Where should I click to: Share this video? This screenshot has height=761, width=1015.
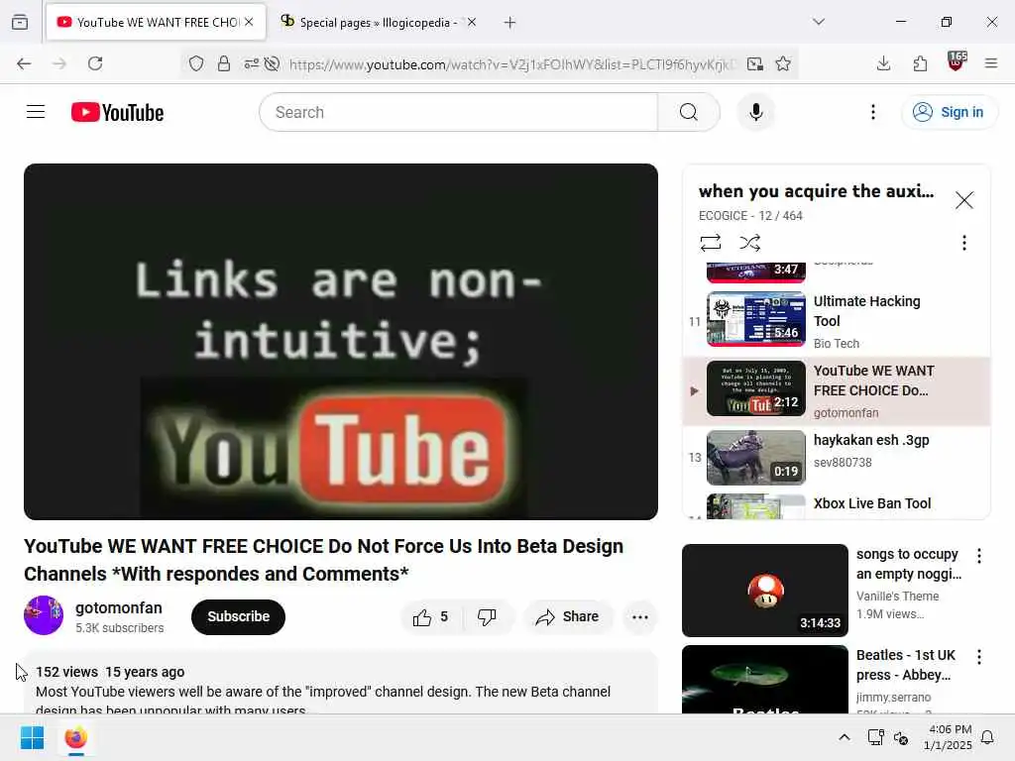coord(567,616)
